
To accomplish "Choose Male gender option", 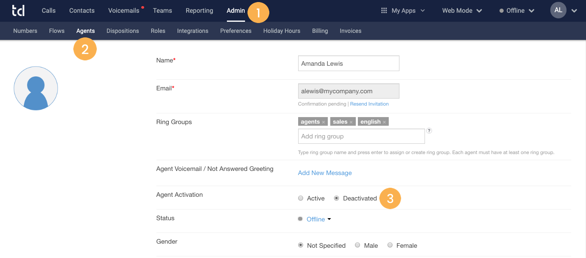I will pos(357,245).
